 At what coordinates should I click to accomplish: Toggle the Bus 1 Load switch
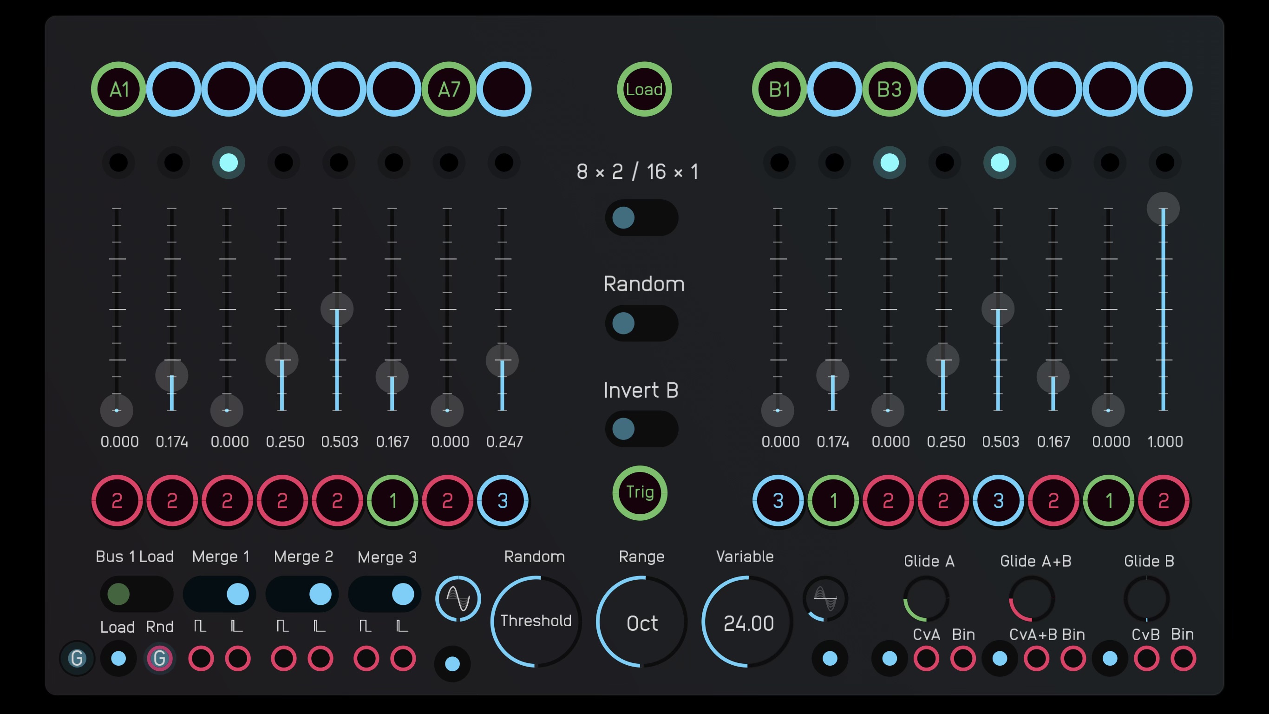[x=137, y=594]
